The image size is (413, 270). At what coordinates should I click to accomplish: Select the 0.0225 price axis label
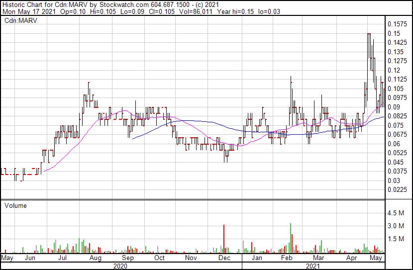(397, 190)
